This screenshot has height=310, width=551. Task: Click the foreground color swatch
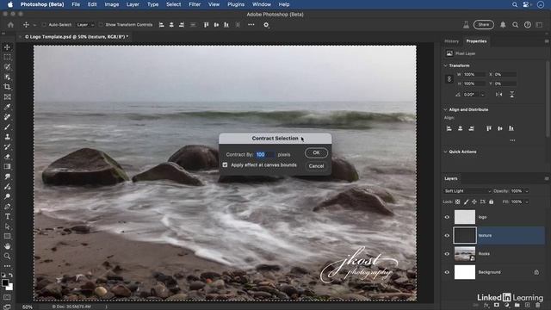(x=5, y=282)
